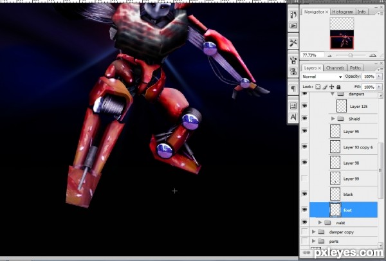
Task: Close the Navigator tab with its X
Action: pyautogui.click(x=327, y=12)
